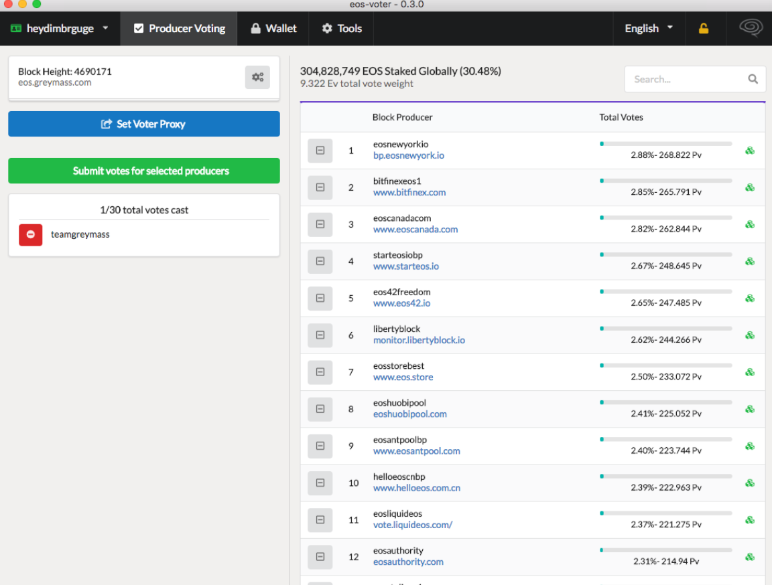The width and height of the screenshot is (772, 585).
Task: Click the 2.88%- 268.822 Pv value
Action: pos(666,155)
